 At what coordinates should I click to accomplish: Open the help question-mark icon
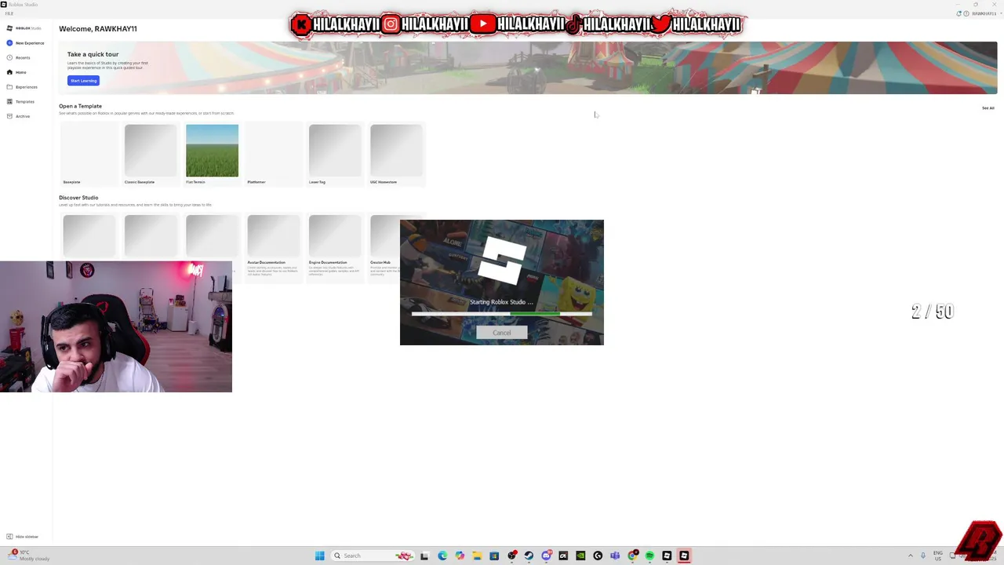966,13
